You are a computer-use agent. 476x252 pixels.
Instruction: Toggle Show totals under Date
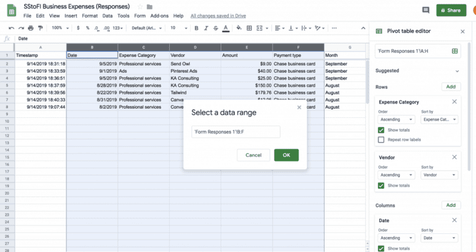click(381, 248)
